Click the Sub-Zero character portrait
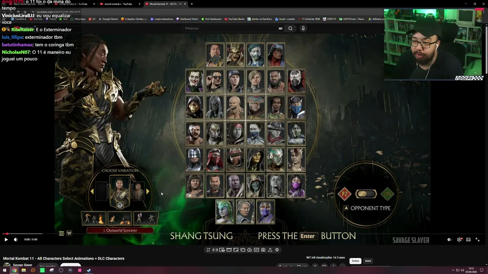 296,107
